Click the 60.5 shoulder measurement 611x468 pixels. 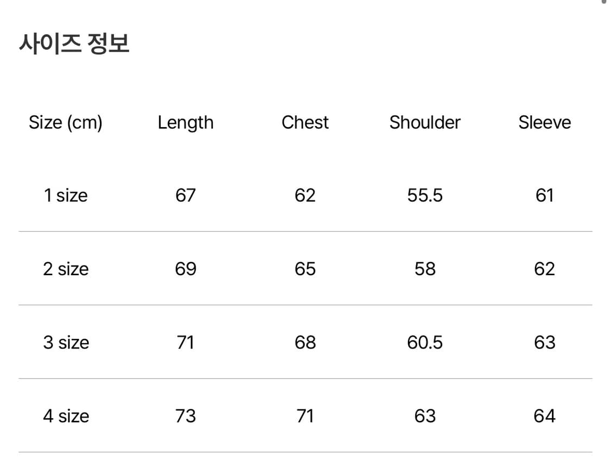(425, 343)
